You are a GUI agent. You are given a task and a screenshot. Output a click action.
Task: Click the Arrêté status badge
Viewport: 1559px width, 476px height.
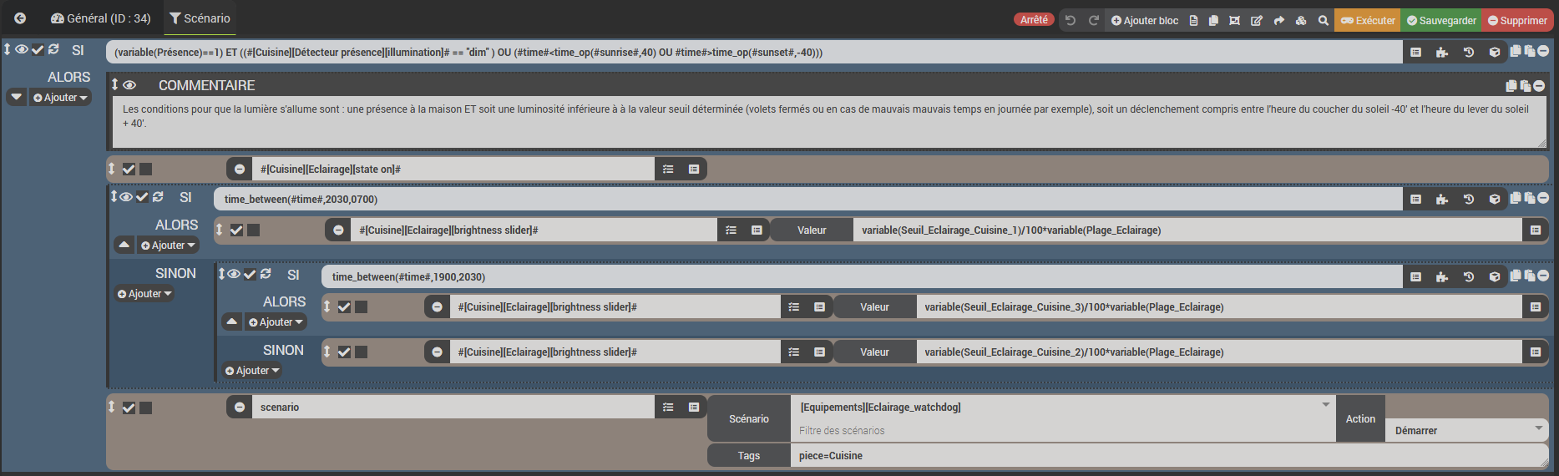[1034, 19]
